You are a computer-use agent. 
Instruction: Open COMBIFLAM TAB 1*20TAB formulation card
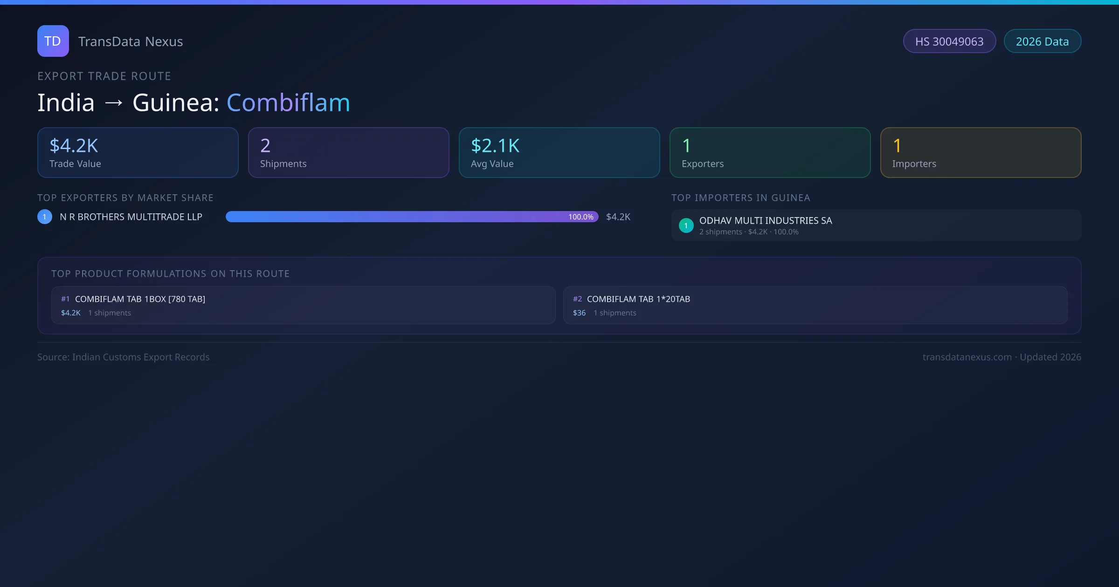click(x=815, y=305)
